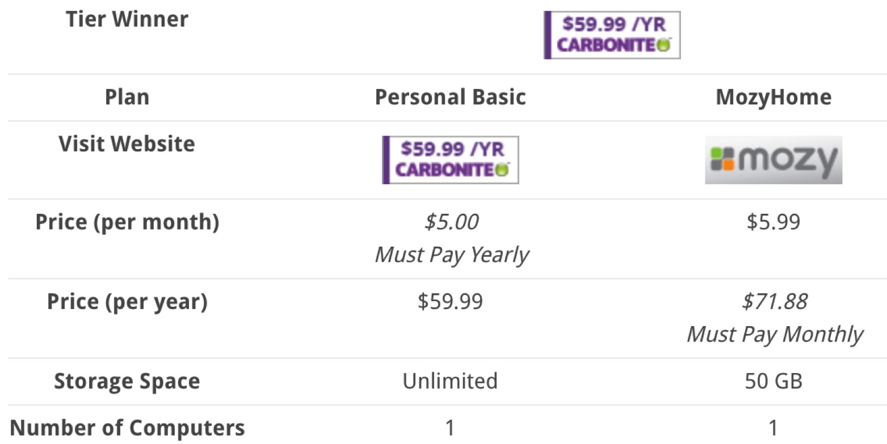
Task: Click the Plan row label
Action: pyautogui.click(x=127, y=97)
